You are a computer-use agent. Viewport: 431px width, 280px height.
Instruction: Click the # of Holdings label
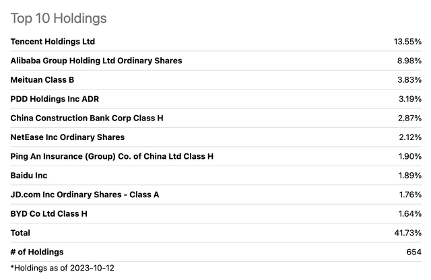click(x=37, y=252)
